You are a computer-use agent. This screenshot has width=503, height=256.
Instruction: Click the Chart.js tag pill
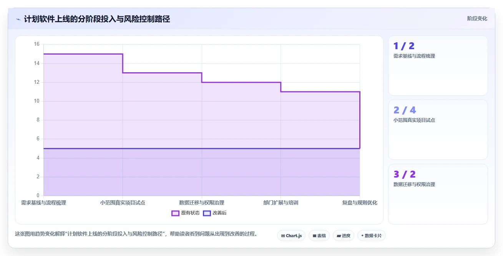(x=291, y=236)
